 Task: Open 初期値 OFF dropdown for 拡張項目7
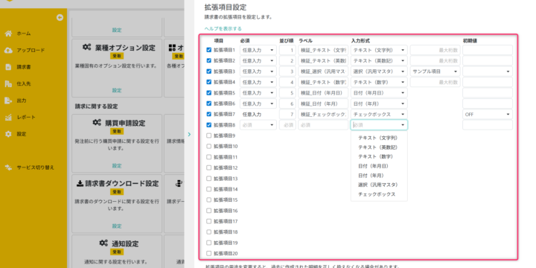488,114
